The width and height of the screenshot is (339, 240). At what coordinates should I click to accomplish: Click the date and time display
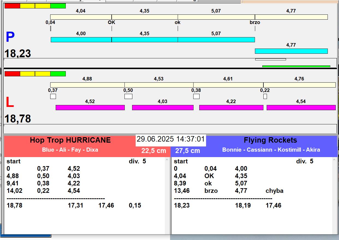pyautogui.click(x=171, y=139)
